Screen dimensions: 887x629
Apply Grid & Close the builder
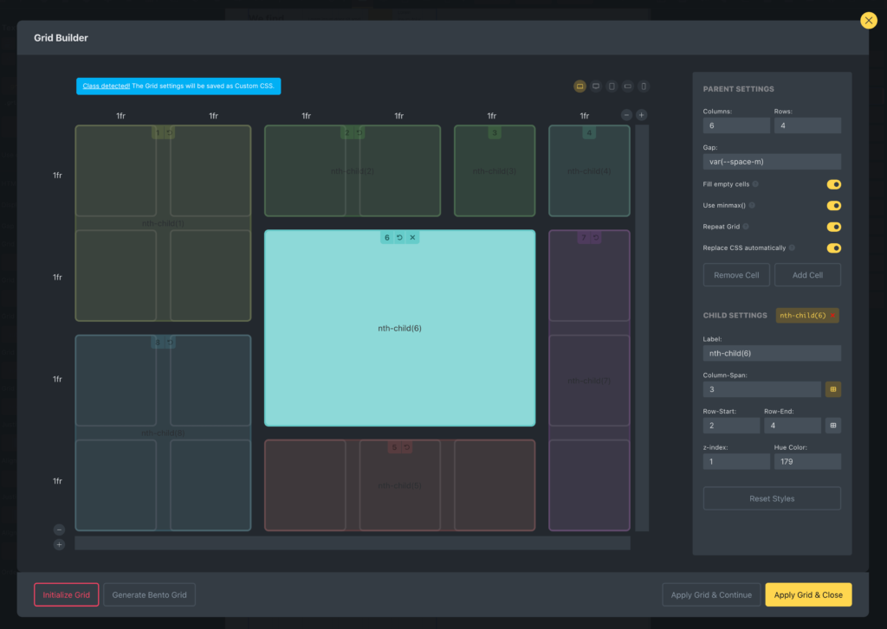click(808, 594)
